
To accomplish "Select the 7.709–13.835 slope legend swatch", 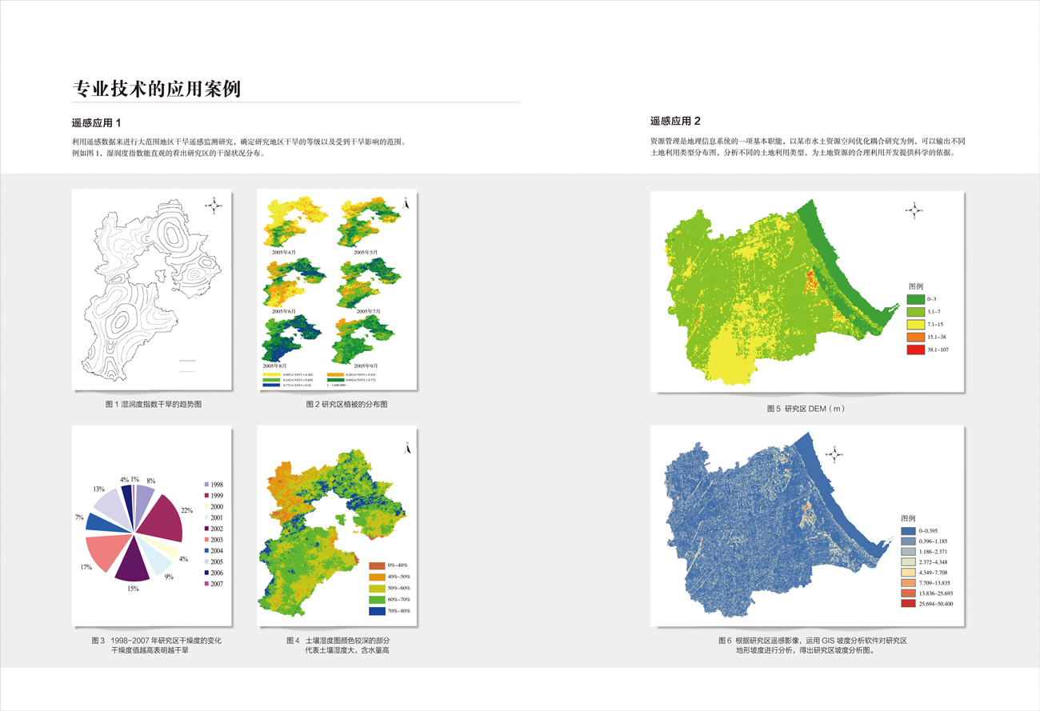I will [908, 583].
